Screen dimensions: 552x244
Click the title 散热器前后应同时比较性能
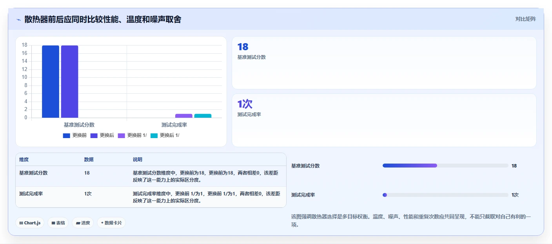coord(103,20)
